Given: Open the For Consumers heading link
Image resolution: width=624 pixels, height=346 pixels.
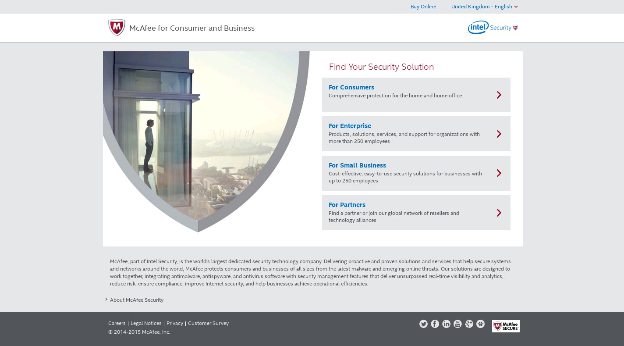Looking at the screenshot, I should (351, 87).
